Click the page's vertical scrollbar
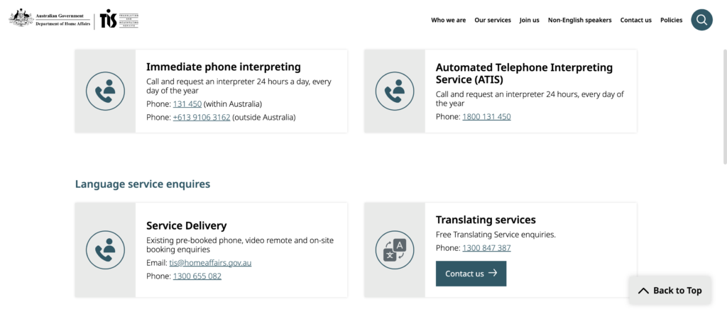This screenshot has height=314, width=727. pyautogui.click(x=725, y=106)
